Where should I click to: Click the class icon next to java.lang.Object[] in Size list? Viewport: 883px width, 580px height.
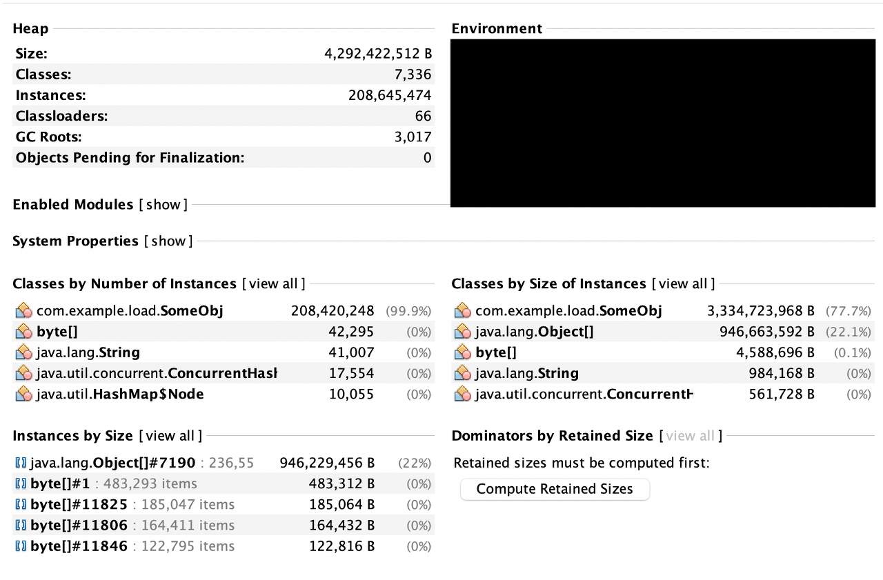(x=463, y=332)
